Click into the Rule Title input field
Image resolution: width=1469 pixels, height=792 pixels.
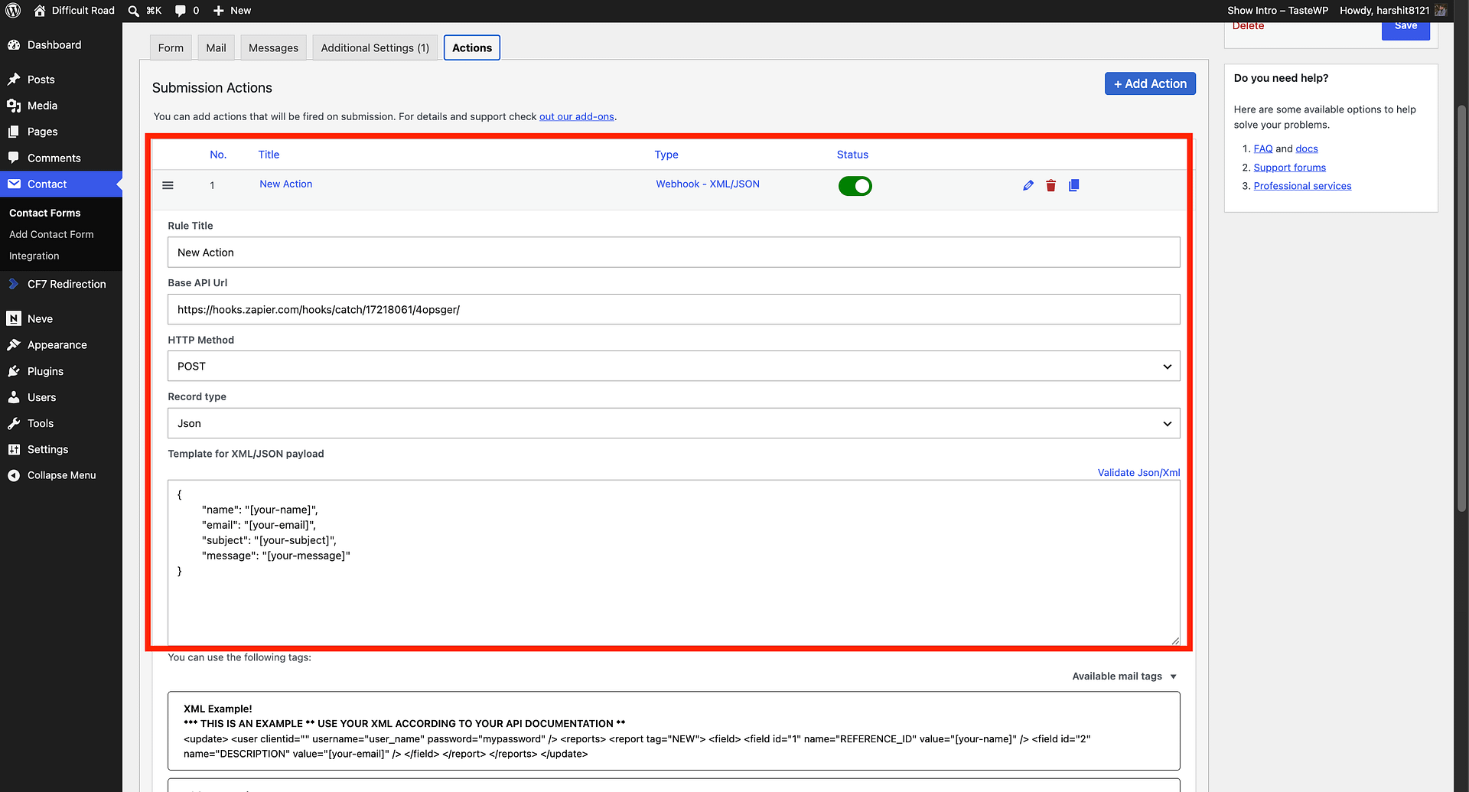tap(673, 253)
